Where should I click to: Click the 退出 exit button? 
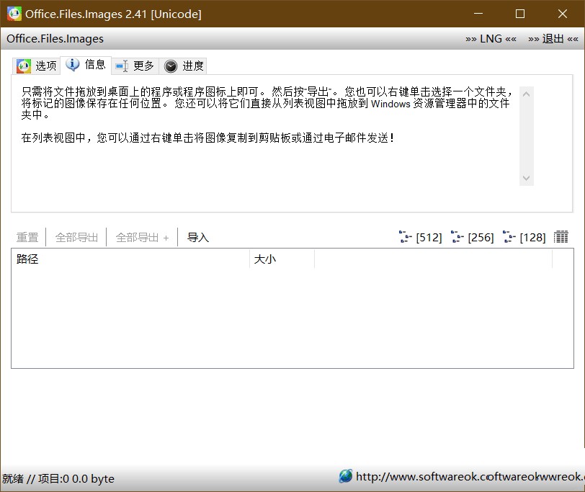(x=553, y=39)
